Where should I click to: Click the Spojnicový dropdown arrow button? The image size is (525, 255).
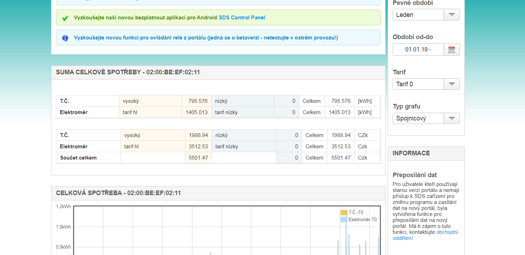coord(452,118)
